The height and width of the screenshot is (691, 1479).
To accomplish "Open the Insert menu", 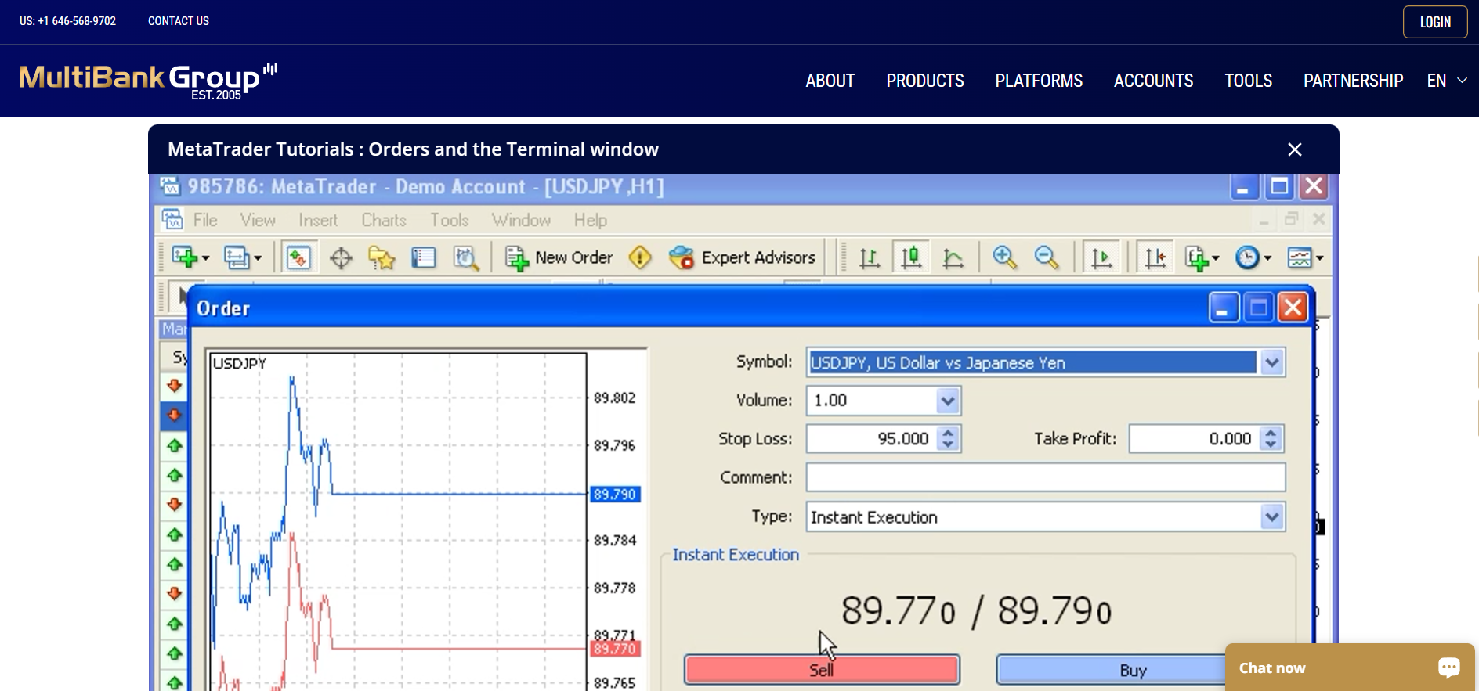I will tap(318, 220).
